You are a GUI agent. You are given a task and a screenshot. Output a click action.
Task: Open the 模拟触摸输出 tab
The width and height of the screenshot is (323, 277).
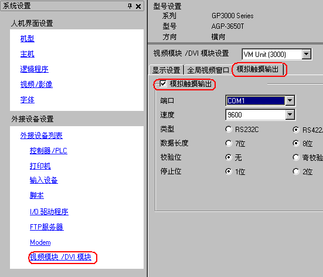257,69
